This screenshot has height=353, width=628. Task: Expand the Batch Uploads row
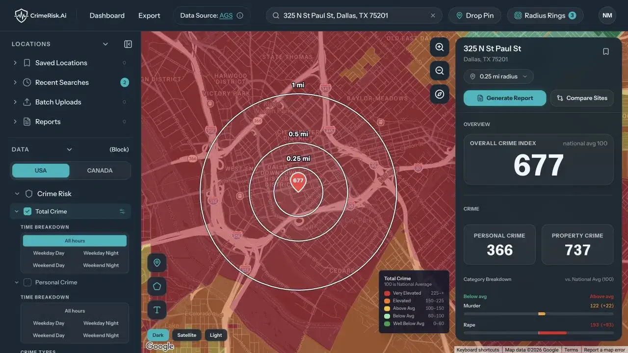[15, 102]
